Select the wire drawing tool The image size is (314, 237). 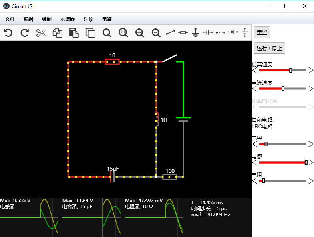coord(171,32)
